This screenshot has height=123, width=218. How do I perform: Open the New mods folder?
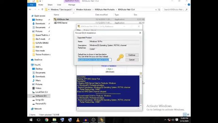point(40,51)
